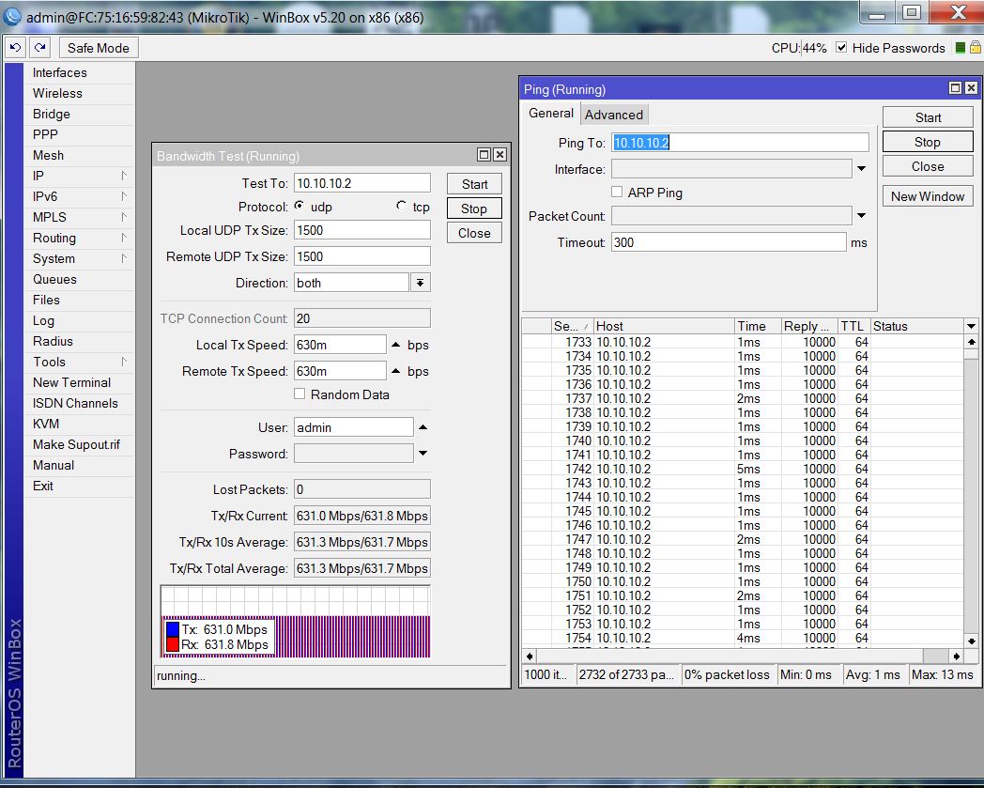Collapse the Remote Tx Speed field arrow
The width and height of the screenshot is (984, 788).
coord(395,371)
